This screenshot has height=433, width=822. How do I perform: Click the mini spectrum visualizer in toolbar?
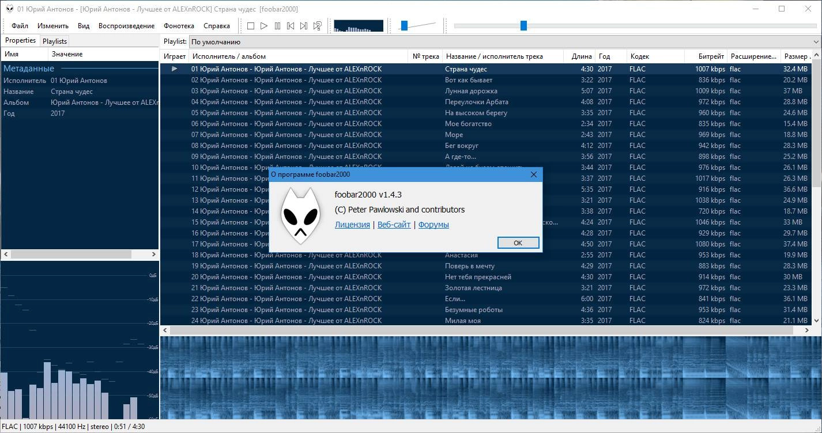click(359, 26)
